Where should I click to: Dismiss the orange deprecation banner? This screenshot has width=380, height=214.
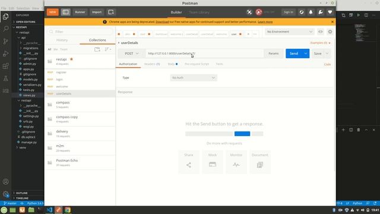[x=332, y=22]
